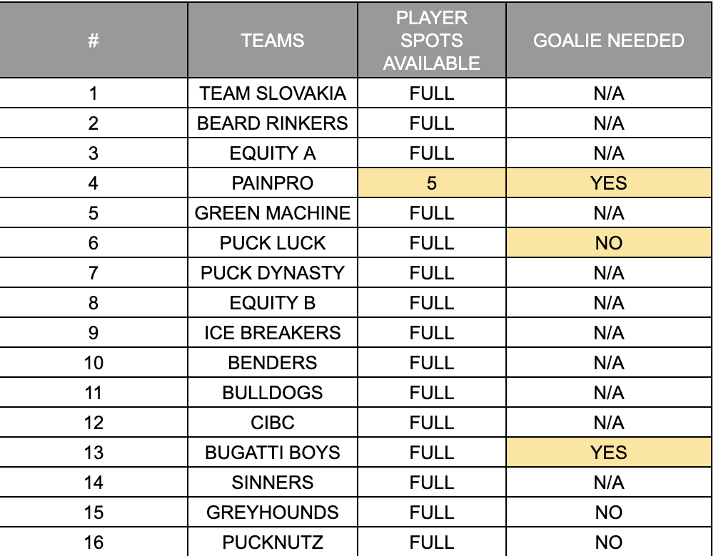
Task: Select the PLAYER SPOTS AVAILABLE header
Action: click(x=432, y=41)
